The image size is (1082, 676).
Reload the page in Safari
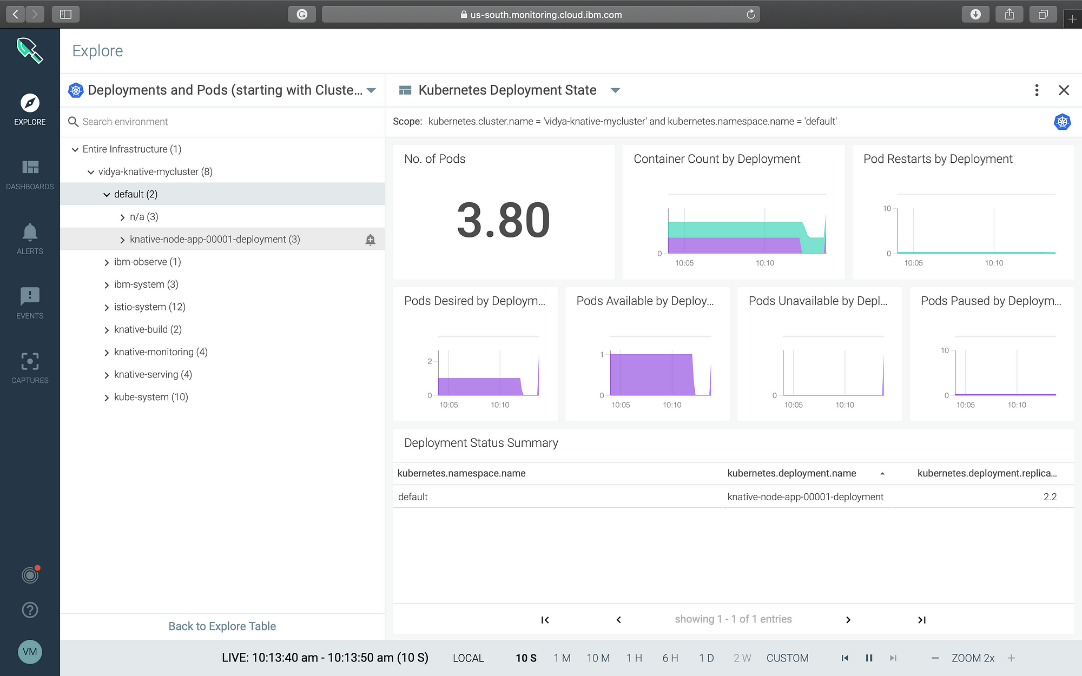point(751,15)
